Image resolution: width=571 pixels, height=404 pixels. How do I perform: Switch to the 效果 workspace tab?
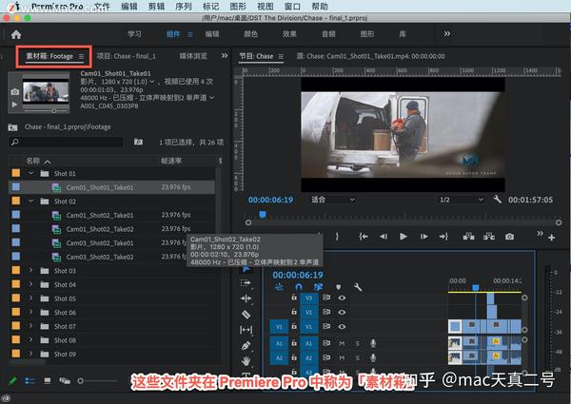(x=289, y=34)
